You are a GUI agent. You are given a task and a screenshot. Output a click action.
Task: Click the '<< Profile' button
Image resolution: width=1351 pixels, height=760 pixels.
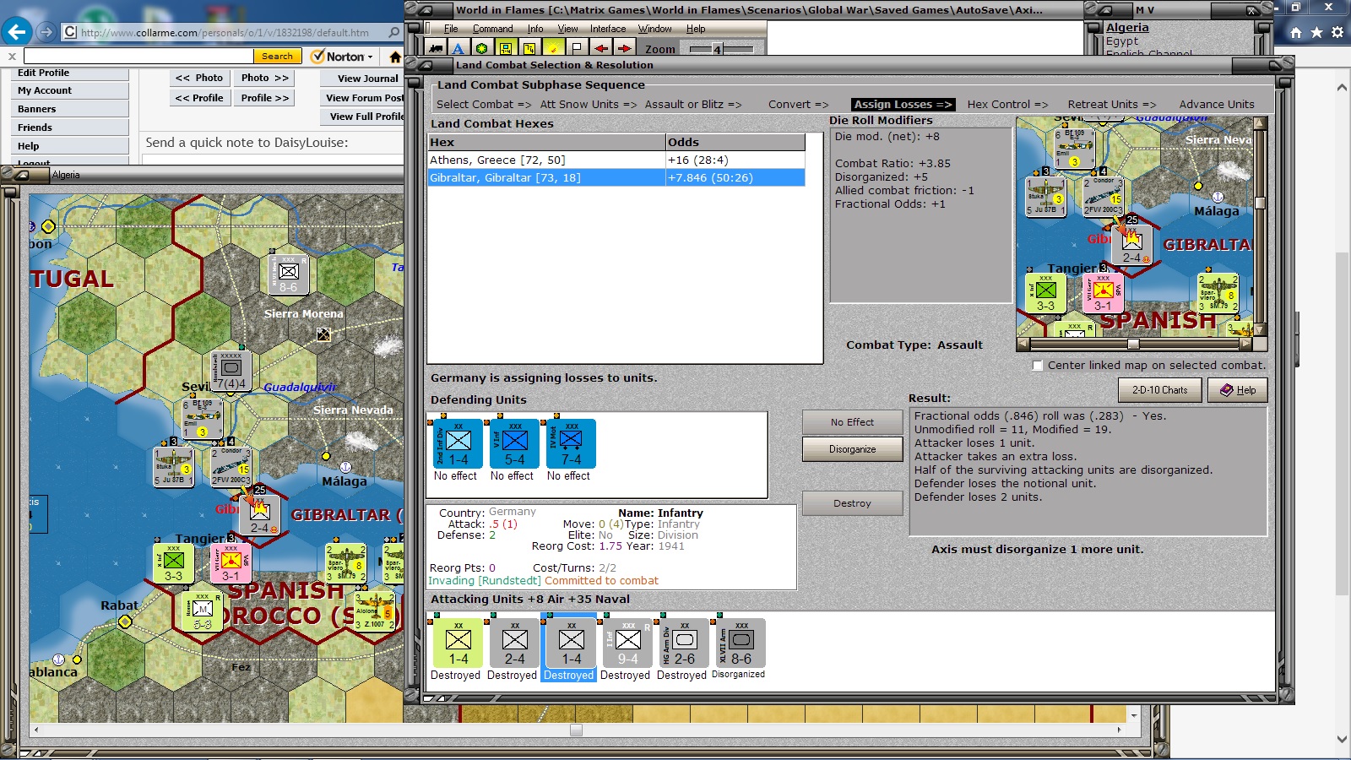(x=199, y=98)
